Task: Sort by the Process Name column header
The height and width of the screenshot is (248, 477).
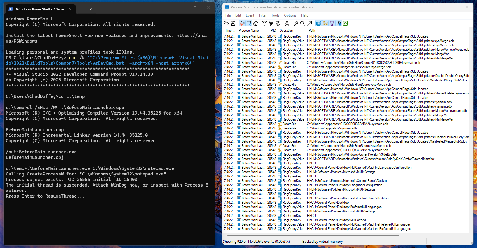Action: (x=251, y=31)
